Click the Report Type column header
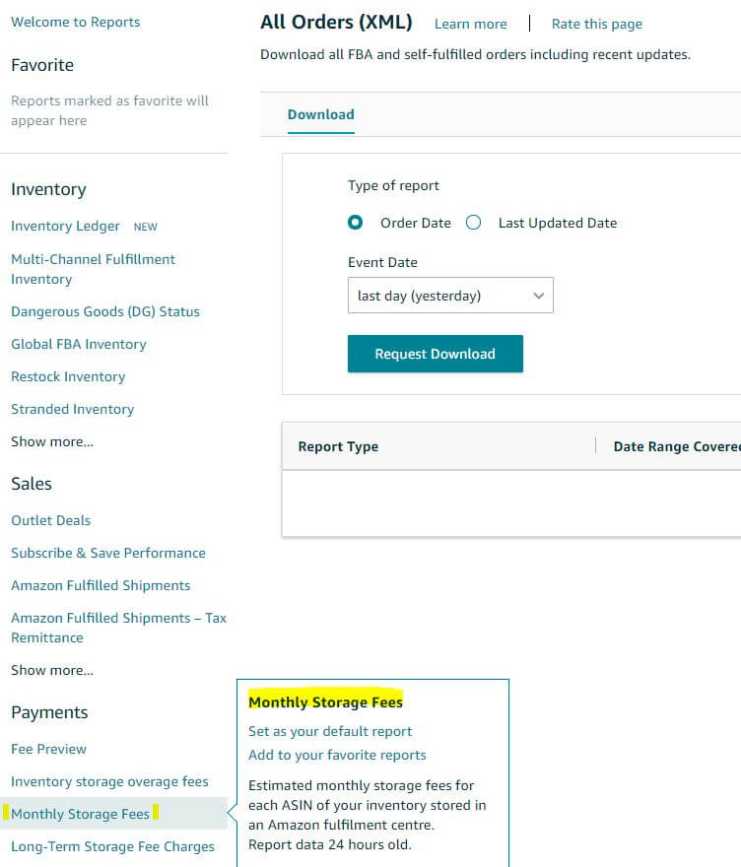741x867 pixels. (338, 446)
